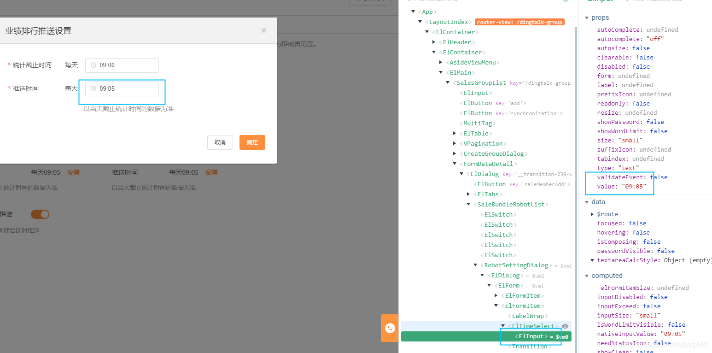Click 设置 link next to 推送时间 每天09:05
Screen dimensions: 712x353
tap(211, 172)
